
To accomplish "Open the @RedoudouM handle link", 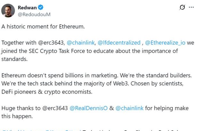I will (x=34, y=14).
